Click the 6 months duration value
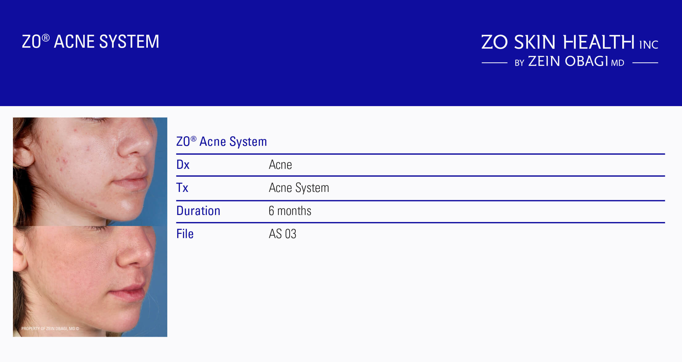682x362 pixels. [290, 211]
